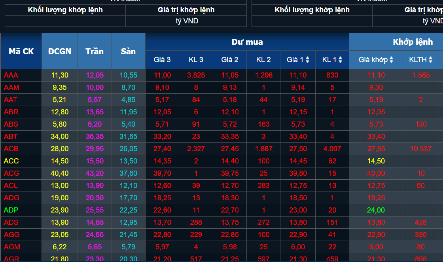The width and height of the screenshot is (443, 262).
Task: Select the Giá trị khớp lệnh header
Action: [x=187, y=9]
